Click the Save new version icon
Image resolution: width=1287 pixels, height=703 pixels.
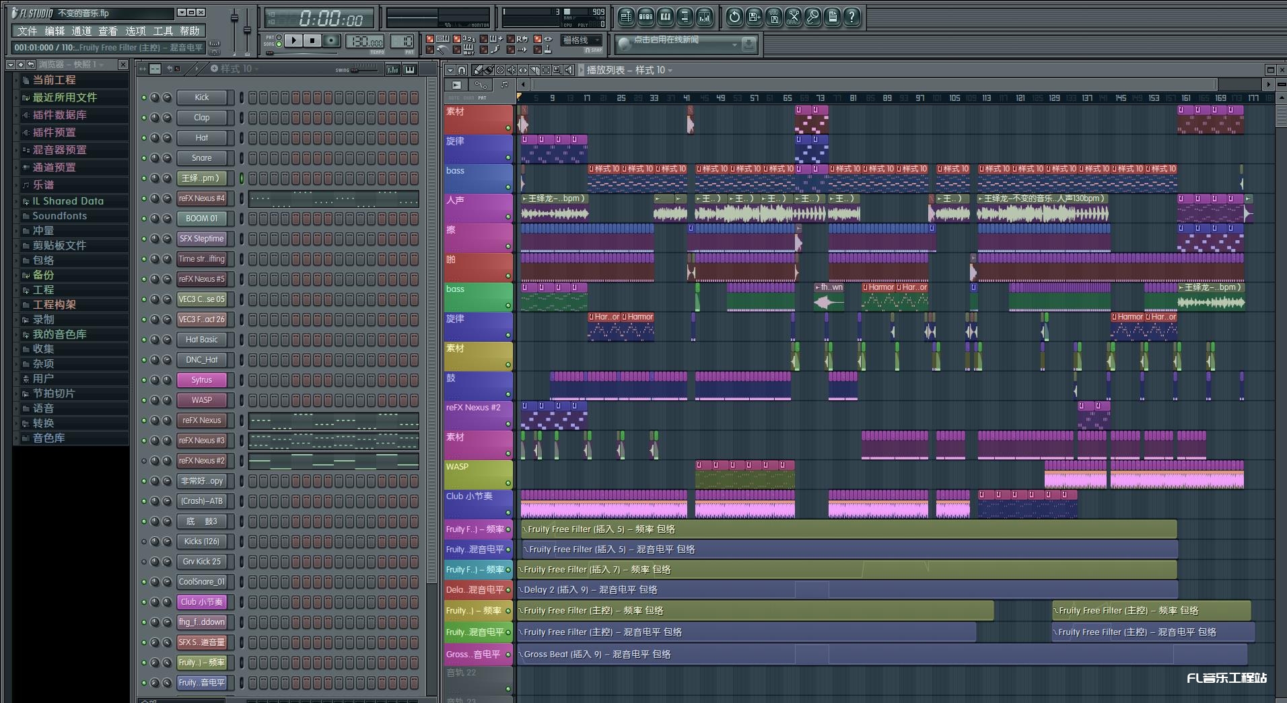754,17
